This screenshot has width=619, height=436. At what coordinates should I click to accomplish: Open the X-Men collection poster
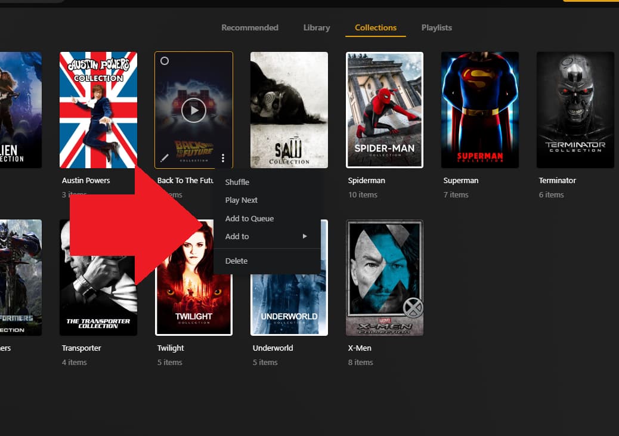pyautogui.click(x=385, y=277)
